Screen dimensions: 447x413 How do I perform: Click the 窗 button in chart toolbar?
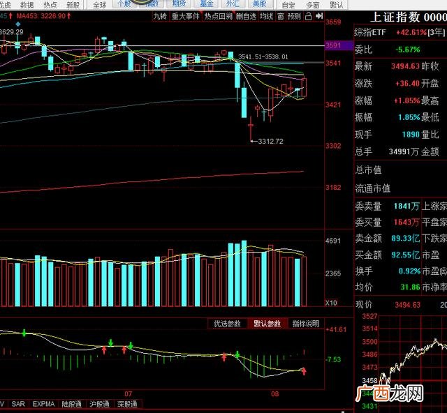tap(281, 17)
